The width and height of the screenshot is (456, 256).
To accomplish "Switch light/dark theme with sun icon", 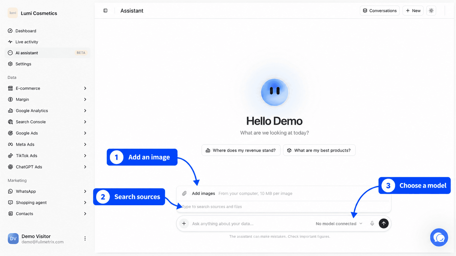I will coord(431,11).
